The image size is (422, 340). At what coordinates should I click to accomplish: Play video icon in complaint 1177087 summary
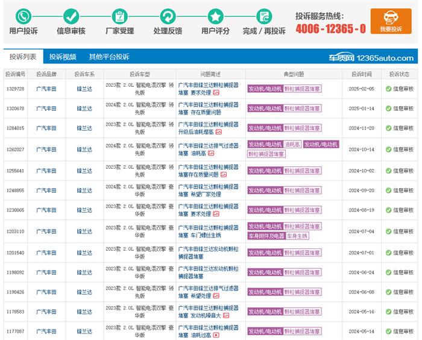(216, 335)
